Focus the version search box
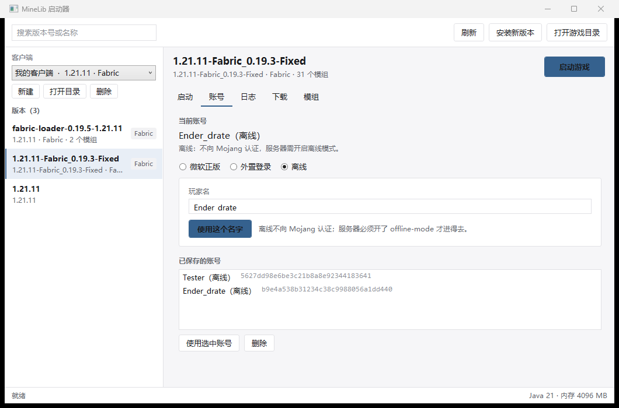 (84, 33)
